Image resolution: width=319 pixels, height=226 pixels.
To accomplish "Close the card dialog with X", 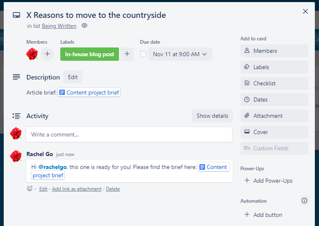I will point(305,11).
